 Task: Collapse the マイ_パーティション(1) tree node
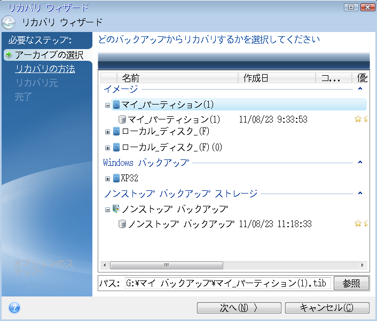108,105
